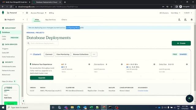Viewport: 196px width, 110px height.
Task: Reload the browser page
Action: coord(11,7)
